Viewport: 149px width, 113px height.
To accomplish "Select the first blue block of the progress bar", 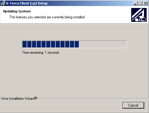I will click(x=25, y=44).
